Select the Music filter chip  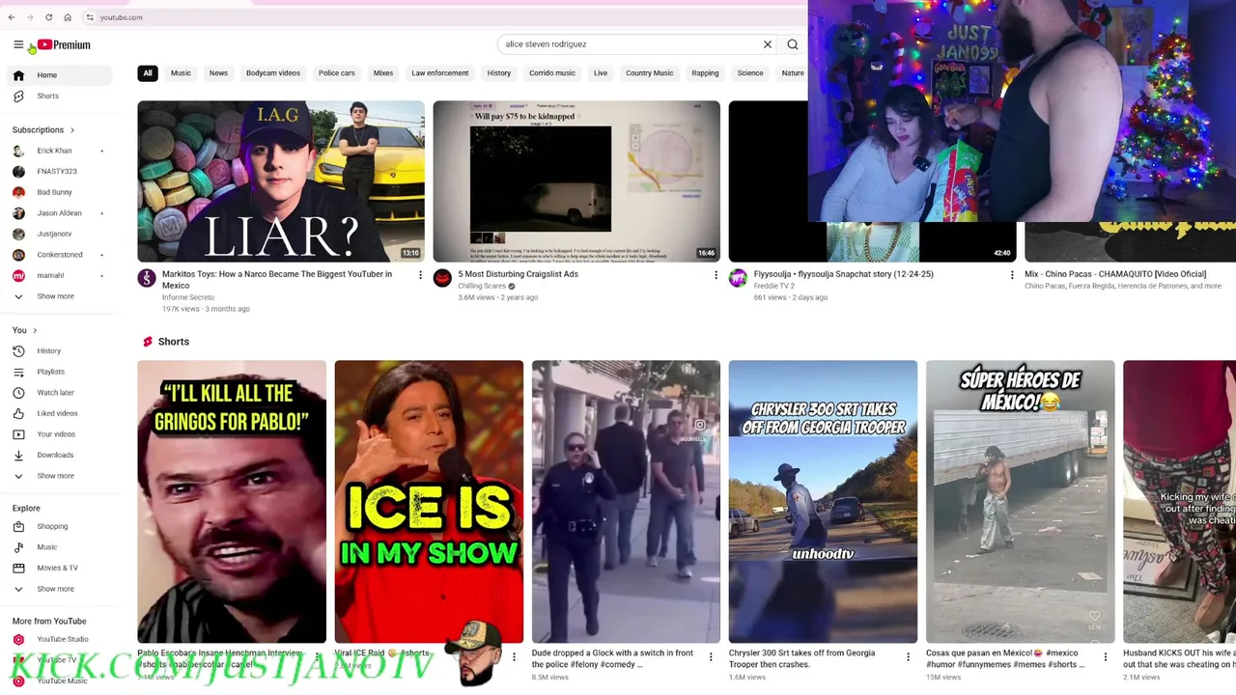click(181, 73)
